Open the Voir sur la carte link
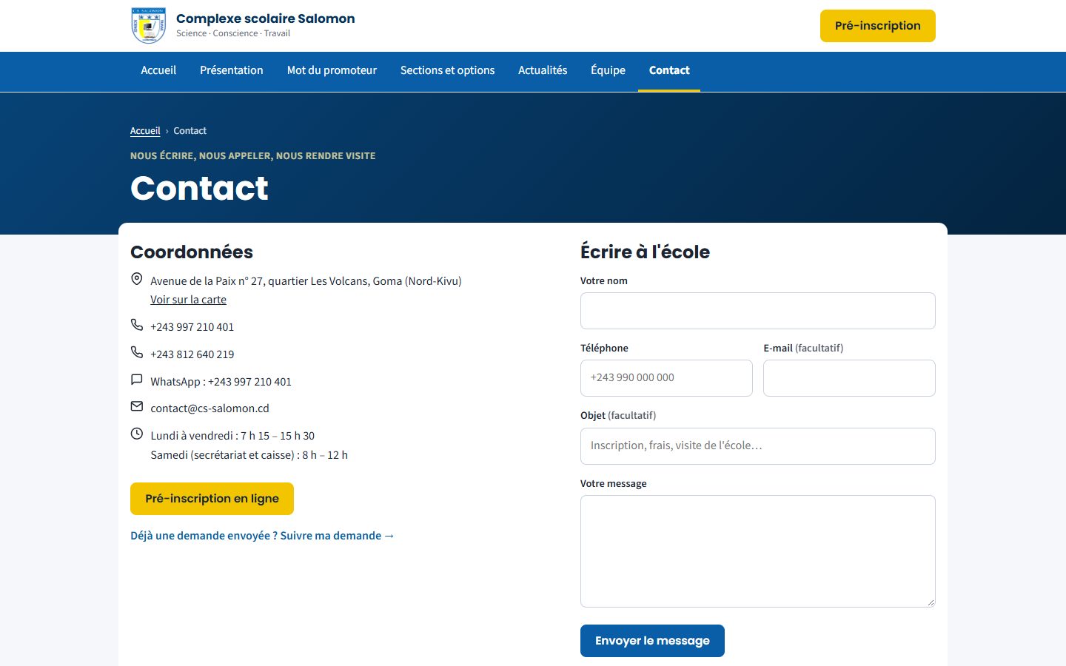 coord(188,300)
